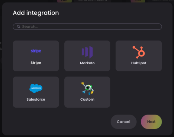Click the middle Send test record button
The image size is (174, 137).
(92, 1)
